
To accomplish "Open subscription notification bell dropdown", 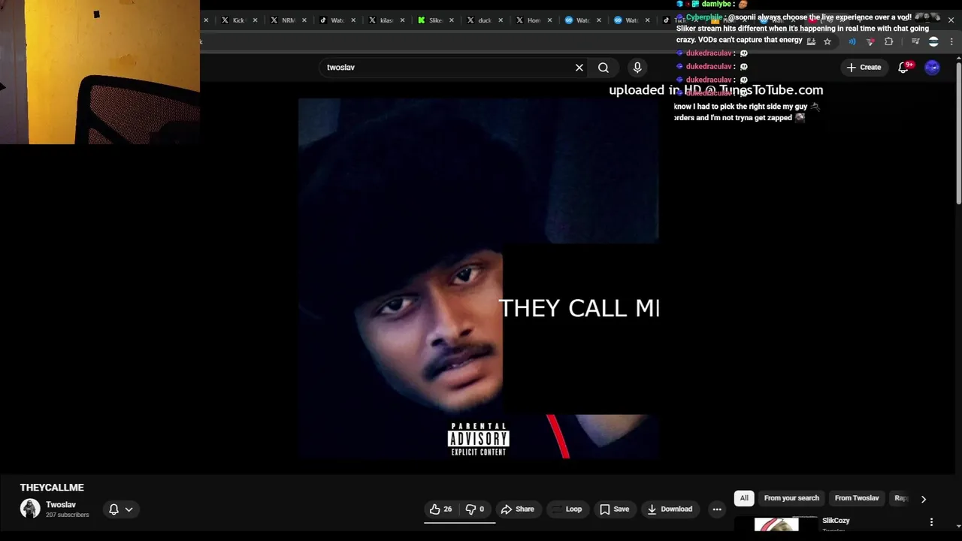I will click(x=121, y=509).
